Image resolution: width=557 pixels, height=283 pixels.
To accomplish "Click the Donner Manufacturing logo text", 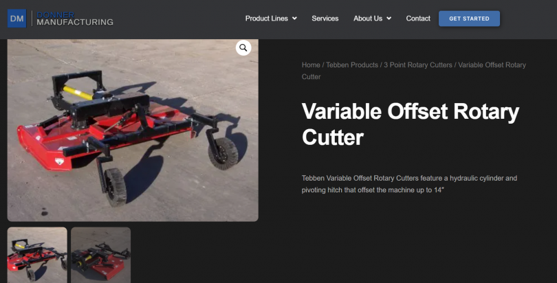I will coord(75,19).
